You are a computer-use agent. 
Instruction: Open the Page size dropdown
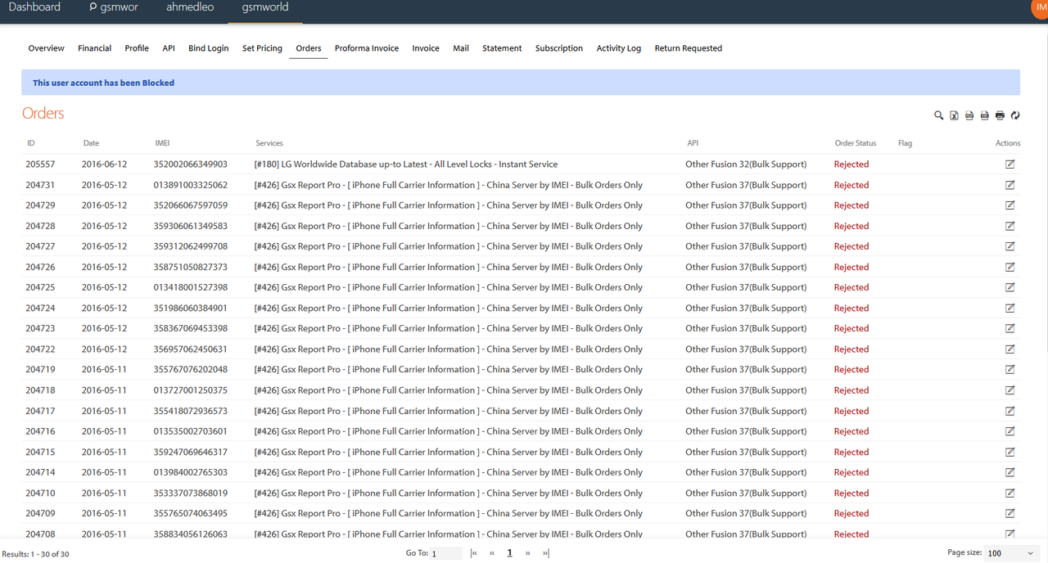1011,553
